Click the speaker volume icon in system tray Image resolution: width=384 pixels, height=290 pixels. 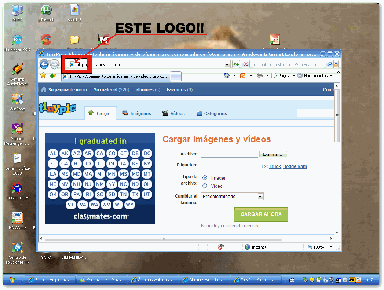332,279
